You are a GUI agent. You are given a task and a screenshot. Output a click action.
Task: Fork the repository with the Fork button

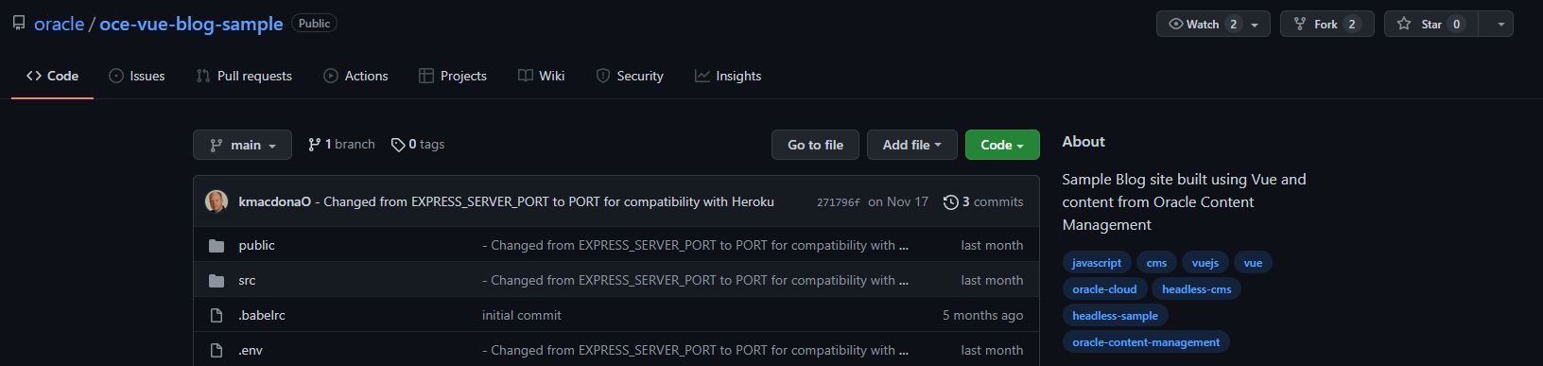point(1326,24)
